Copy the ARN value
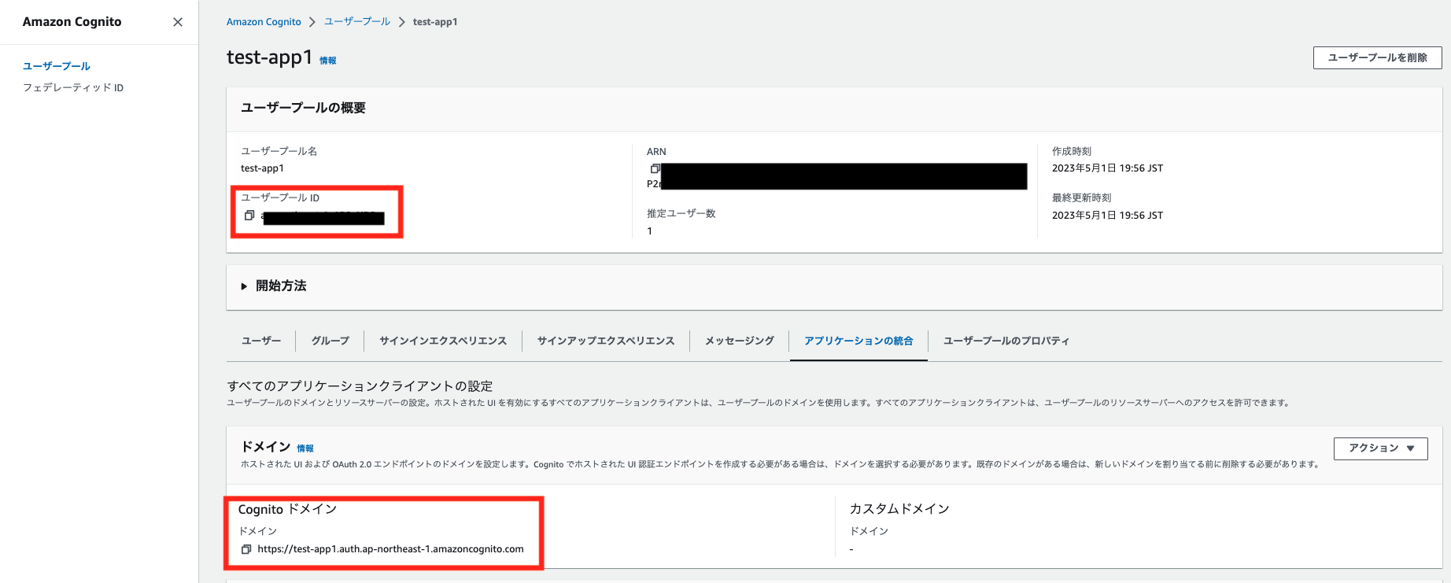This screenshot has height=583, width=1451. [655, 168]
